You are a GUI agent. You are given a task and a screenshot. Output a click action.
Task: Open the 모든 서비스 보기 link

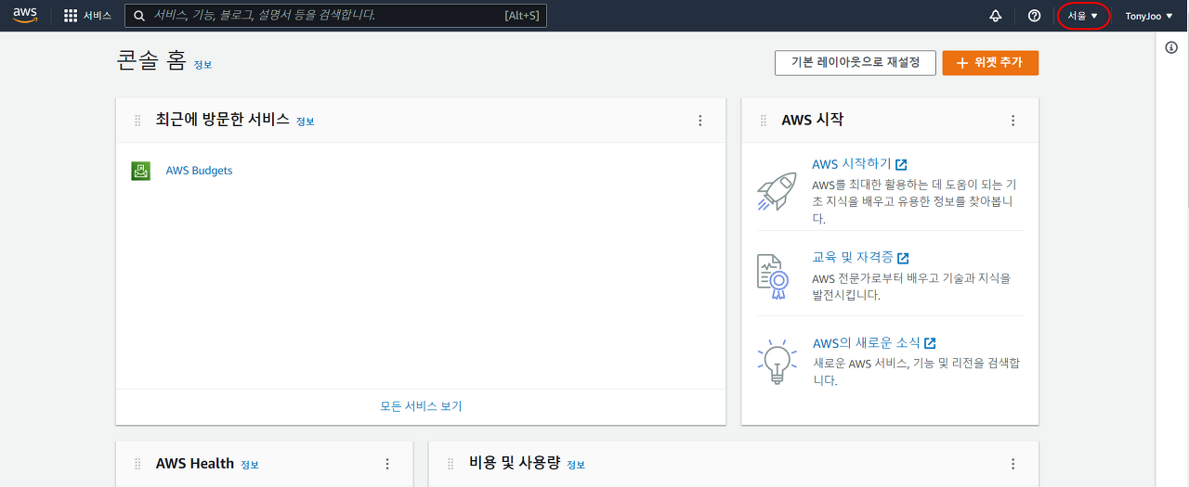tap(421, 406)
